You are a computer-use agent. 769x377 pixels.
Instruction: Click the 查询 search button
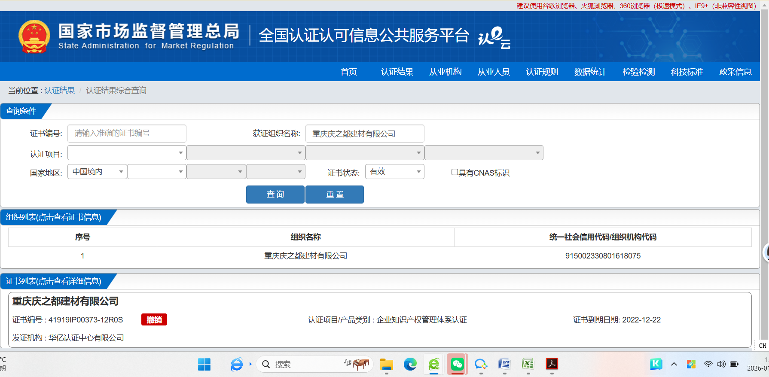click(275, 195)
